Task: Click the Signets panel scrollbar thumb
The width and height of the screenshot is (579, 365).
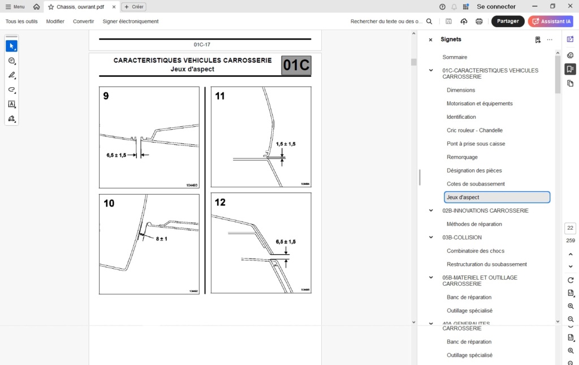Action: [558, 75]
